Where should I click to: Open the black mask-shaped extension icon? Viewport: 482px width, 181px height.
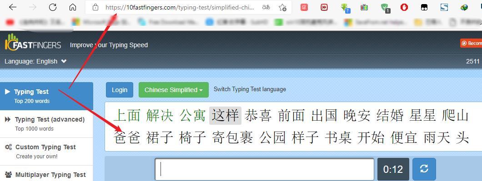point(424,7)
